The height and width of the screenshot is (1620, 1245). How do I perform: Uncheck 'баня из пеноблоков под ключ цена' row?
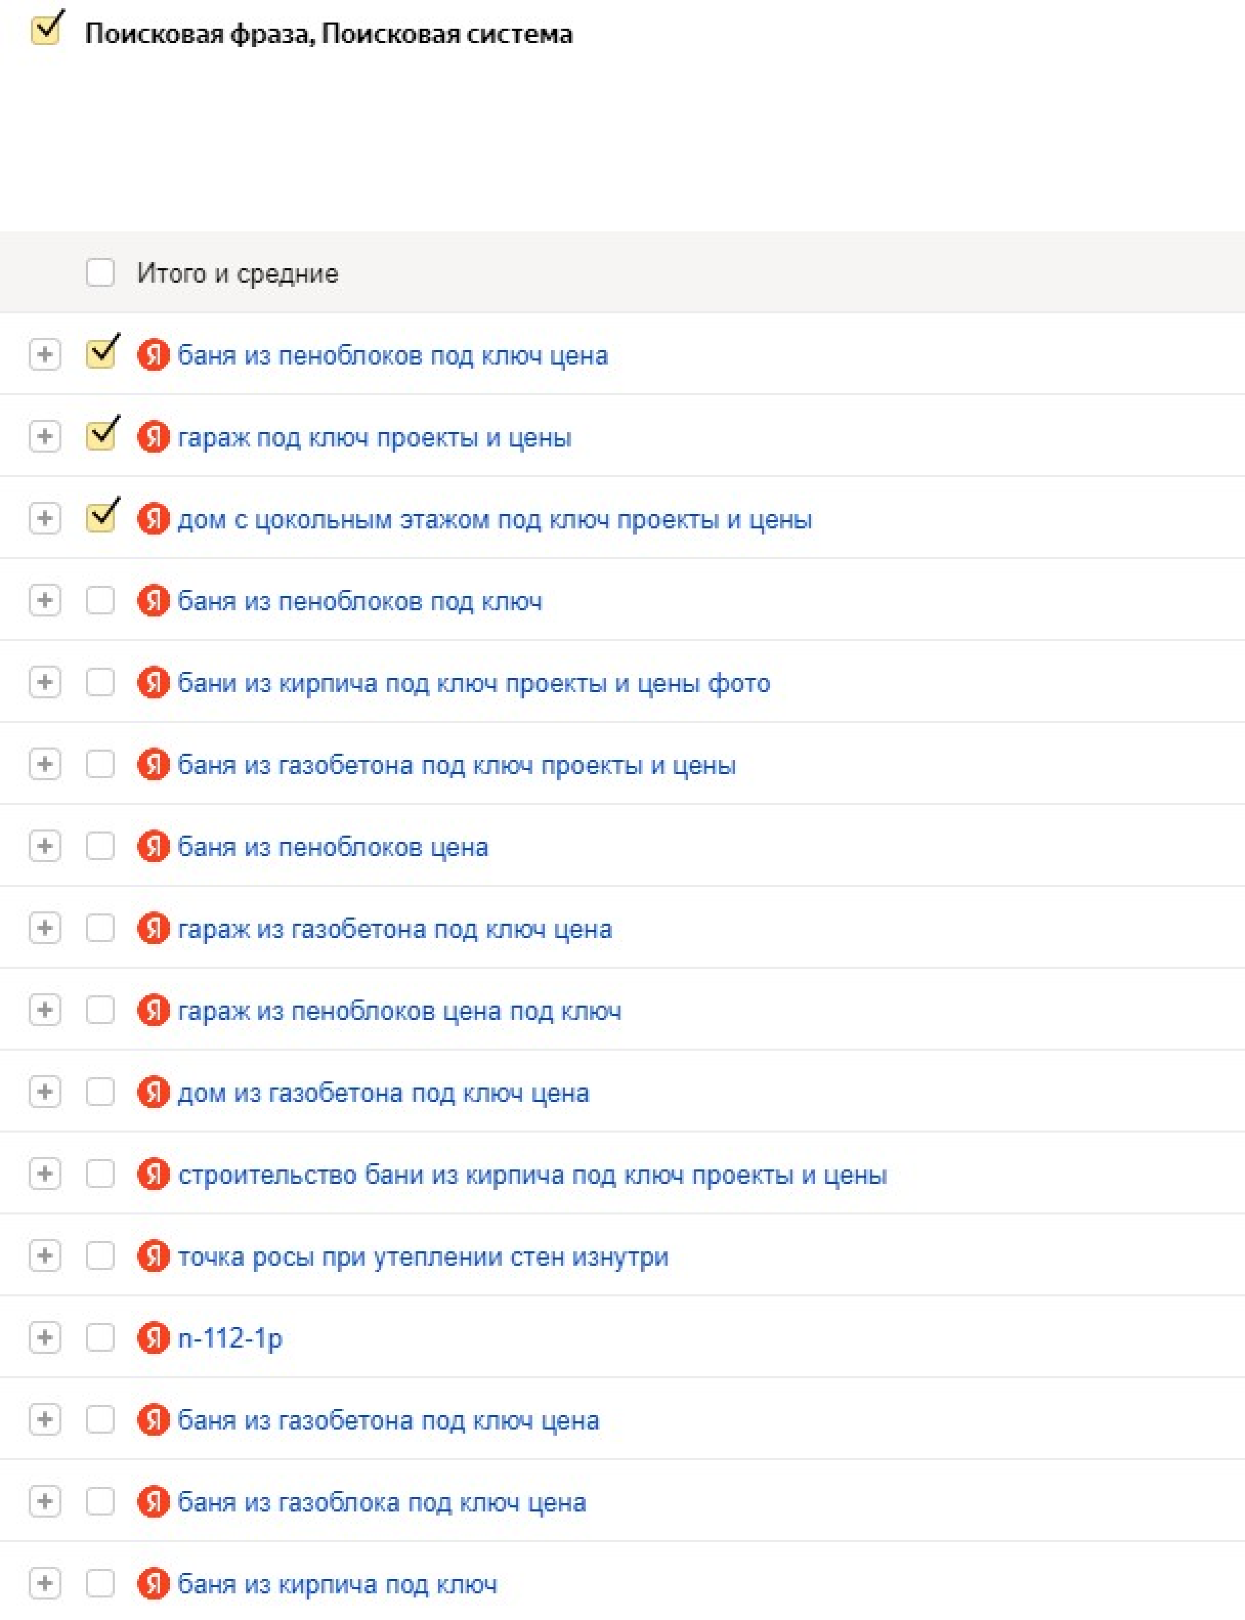[x=100, y=353]
